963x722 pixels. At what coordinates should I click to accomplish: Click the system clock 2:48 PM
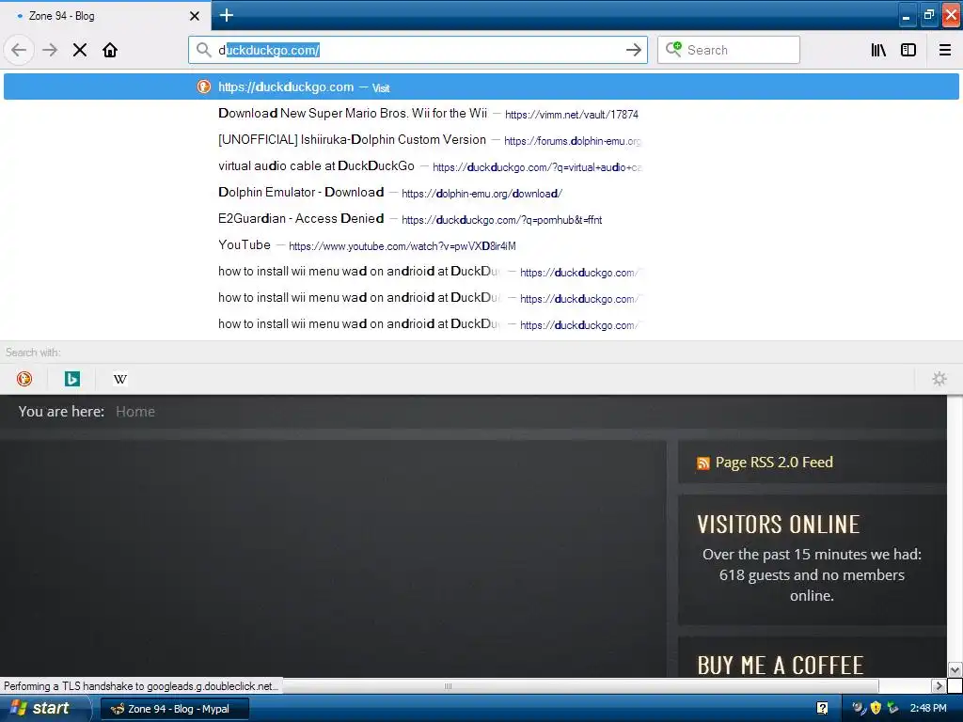tap(928, 708)
